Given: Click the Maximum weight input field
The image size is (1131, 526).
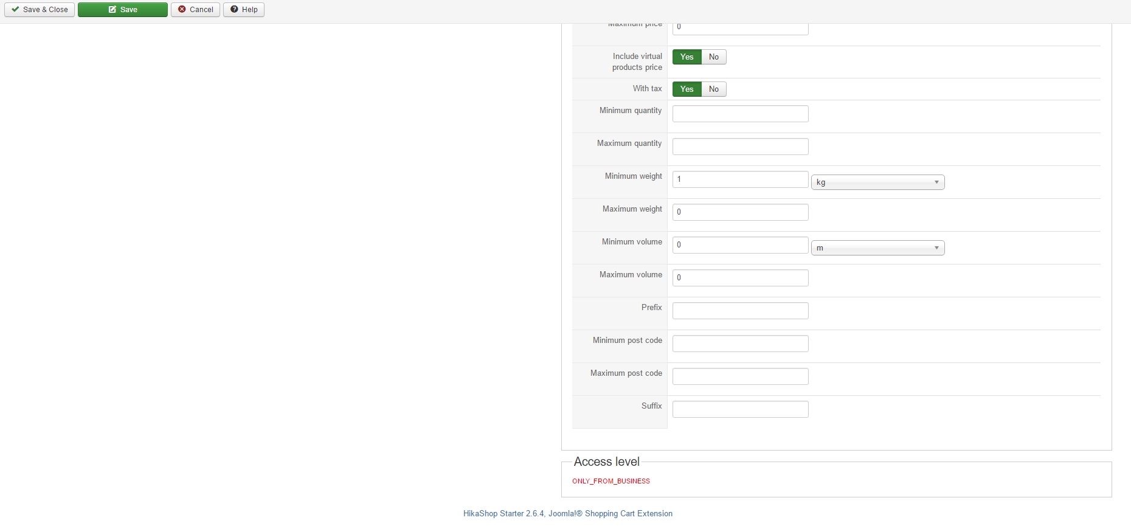Looking at the screenshot, I should tap(740, 212).
